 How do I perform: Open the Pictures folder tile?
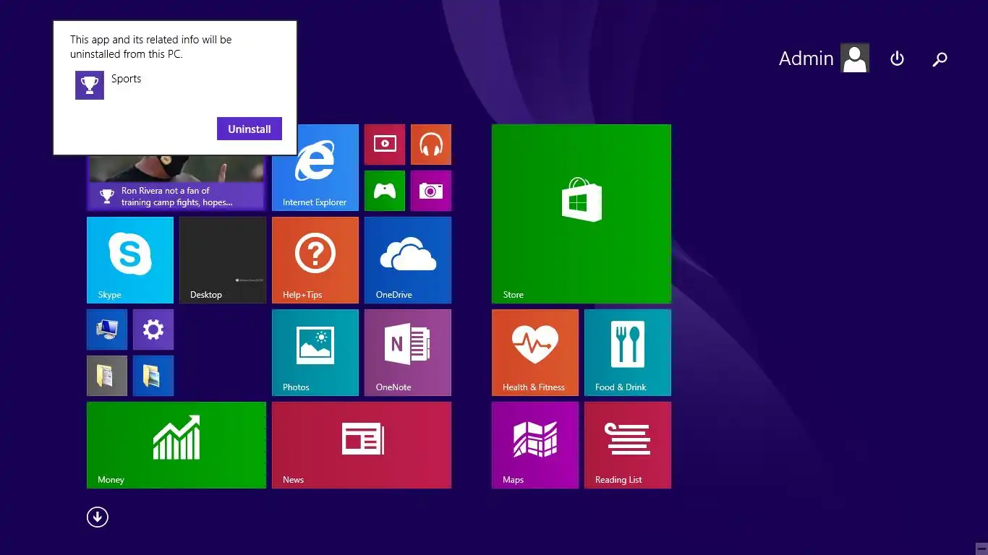[x=153, y=376]
